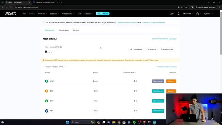Click the page vertical scrollbar
The height and width of the screenshot is (125, 222).
(221, 33)
